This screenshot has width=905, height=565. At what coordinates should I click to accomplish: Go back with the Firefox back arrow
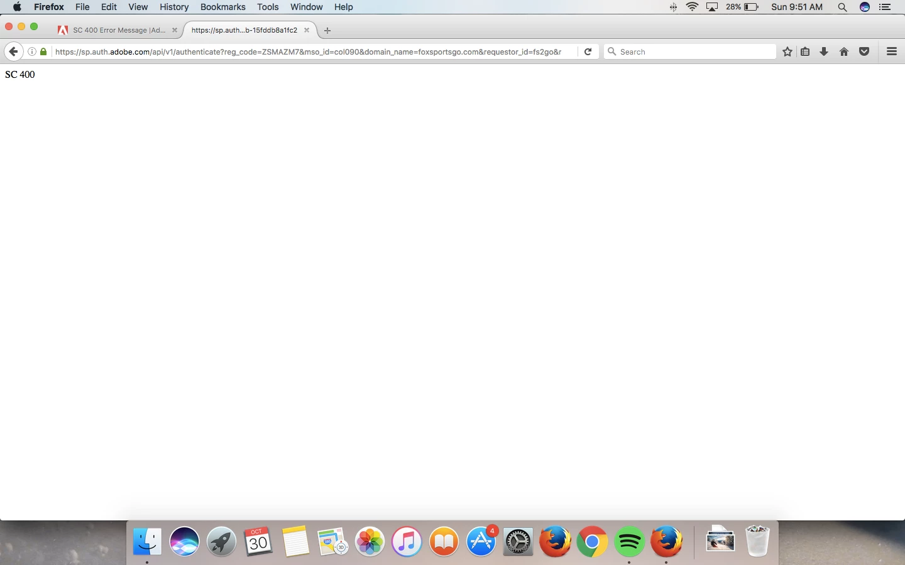13,51
